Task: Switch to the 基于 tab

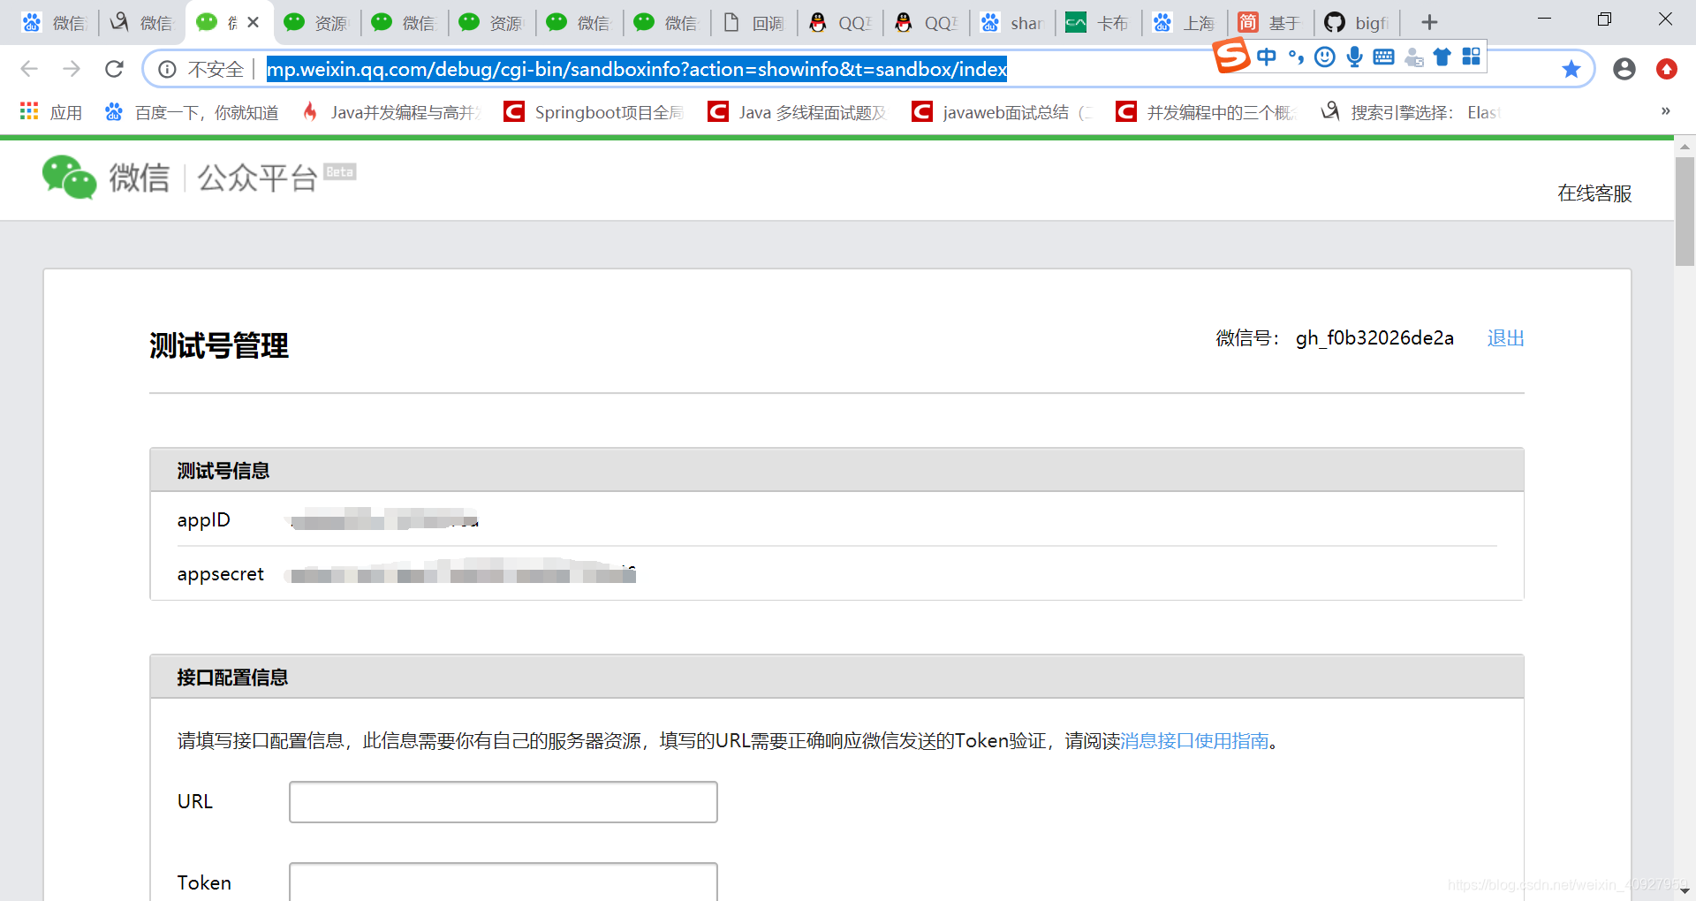Action: pyautogui.click(x=1270, y=22)
